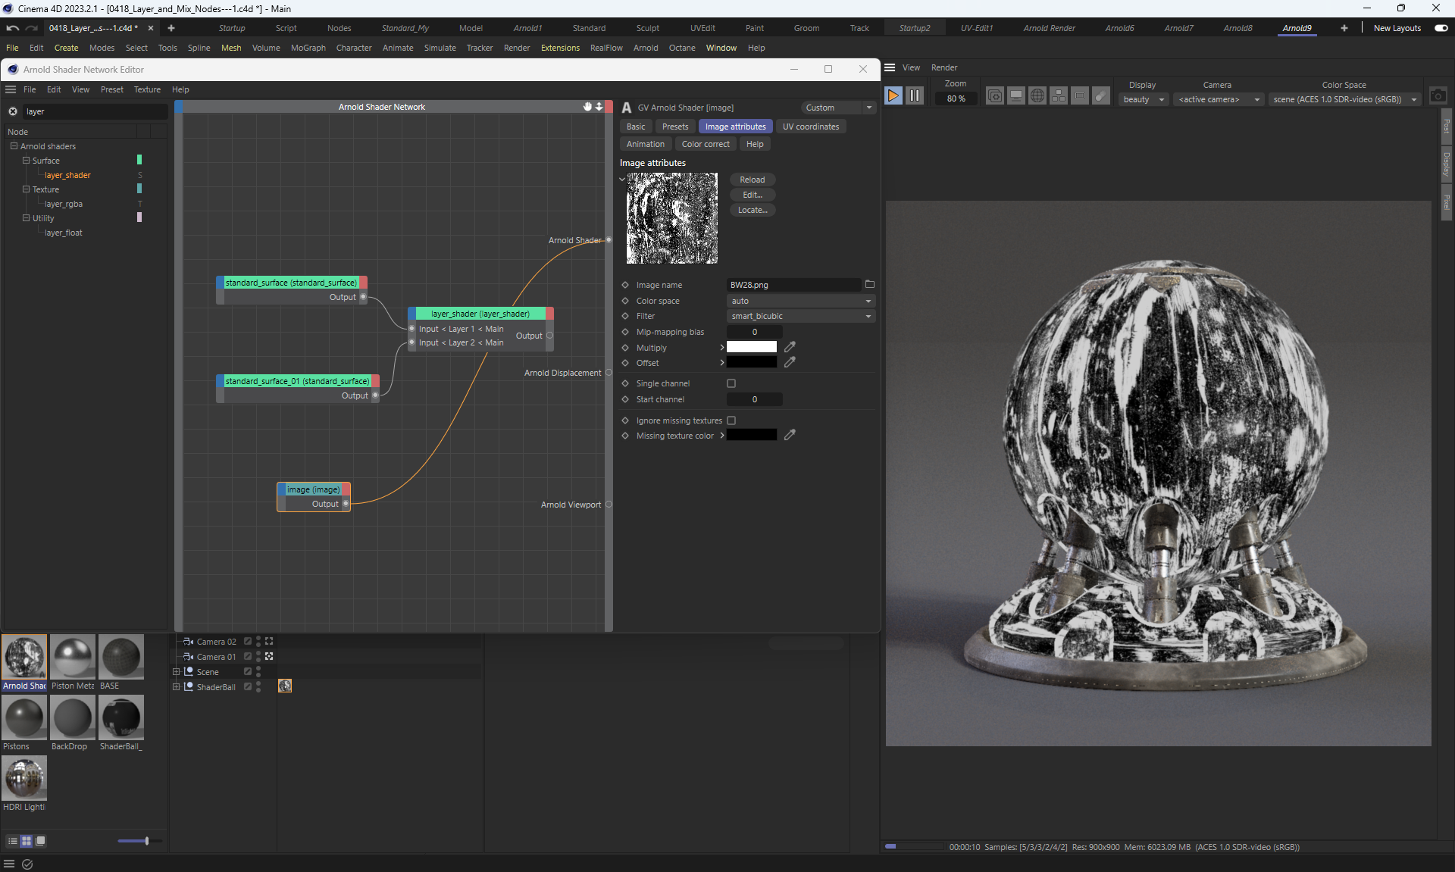The width and height of the screenshot is (1455, 872).
Task: Click the eyedropper next to the Multiply color
Action: click(x=790, y=347)
